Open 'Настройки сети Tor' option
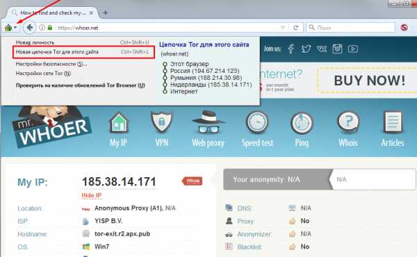The width and height of the screenshot is (417, 257). pyautogui.click(x=43, y=74)
